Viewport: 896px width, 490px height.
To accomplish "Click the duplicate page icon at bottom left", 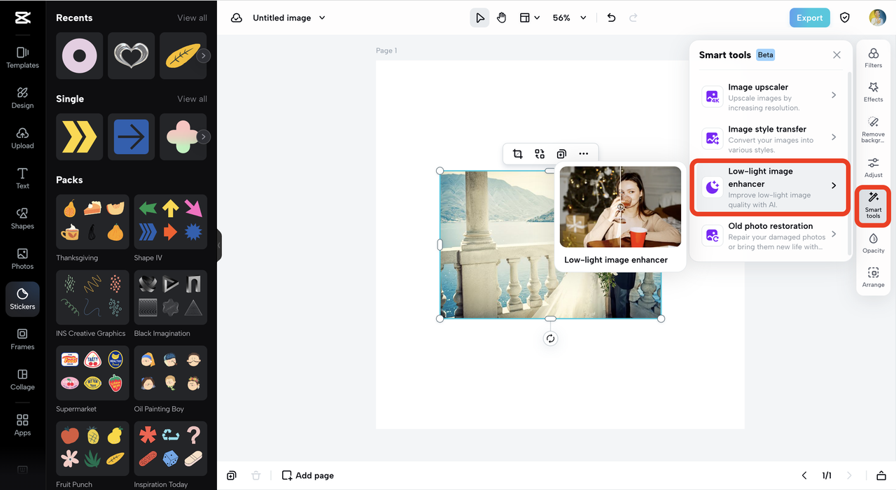I will point(232,475).
